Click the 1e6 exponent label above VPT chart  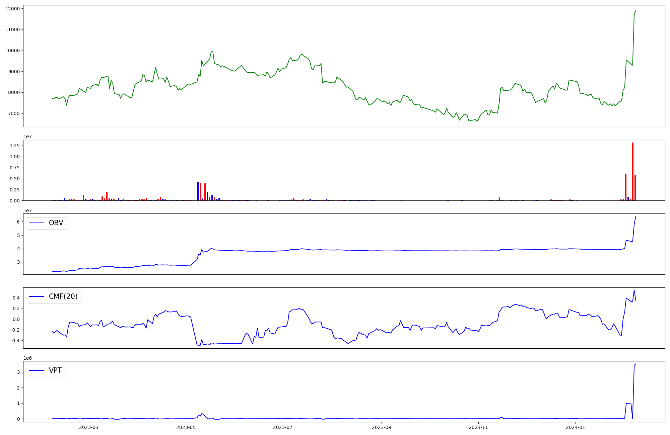(x=27, y=358)
